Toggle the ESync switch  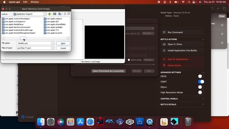[201, 87]
